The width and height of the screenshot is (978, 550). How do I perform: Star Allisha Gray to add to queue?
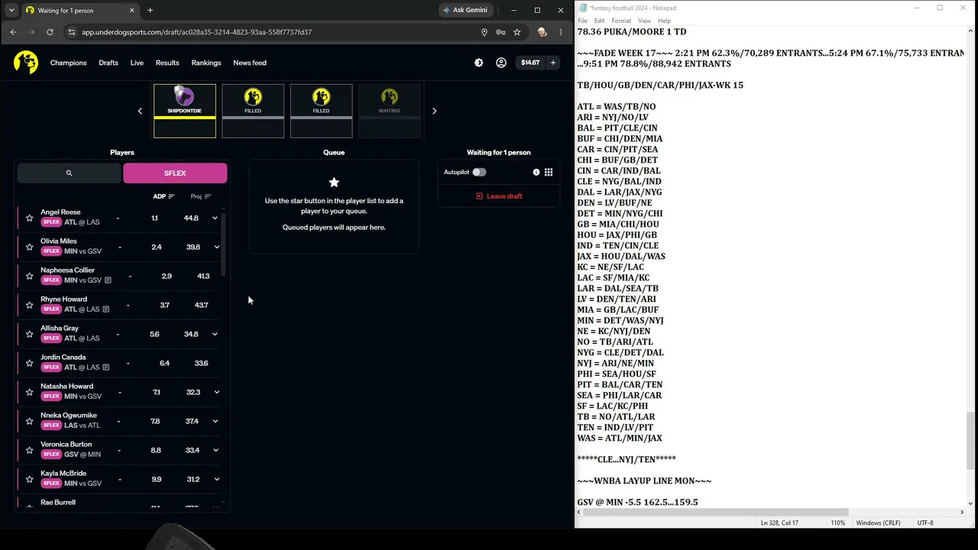coord(30,334)
